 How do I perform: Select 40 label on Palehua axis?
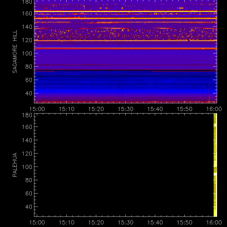pyautogui.click(x=29, y=207)
